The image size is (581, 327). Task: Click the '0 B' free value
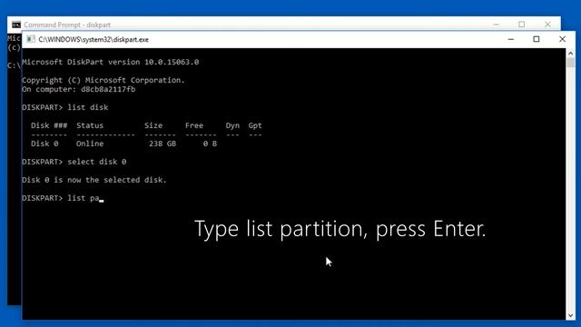coord(210,144)
